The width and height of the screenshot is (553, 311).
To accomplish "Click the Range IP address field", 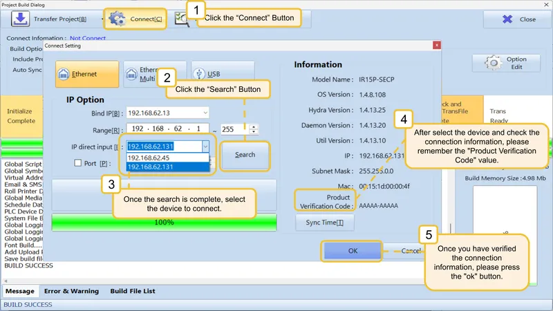I will tap(167, 129).
